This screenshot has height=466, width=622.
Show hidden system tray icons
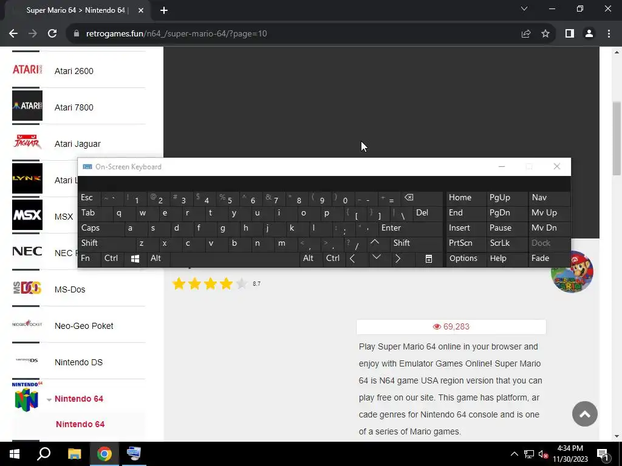pyautogui.click(x=514, y=454)
